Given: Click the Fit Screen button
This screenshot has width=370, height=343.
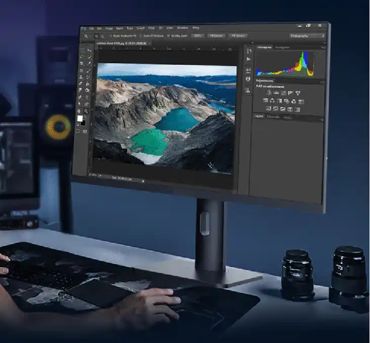Looking at the screenshot, I should click(216, 36).
